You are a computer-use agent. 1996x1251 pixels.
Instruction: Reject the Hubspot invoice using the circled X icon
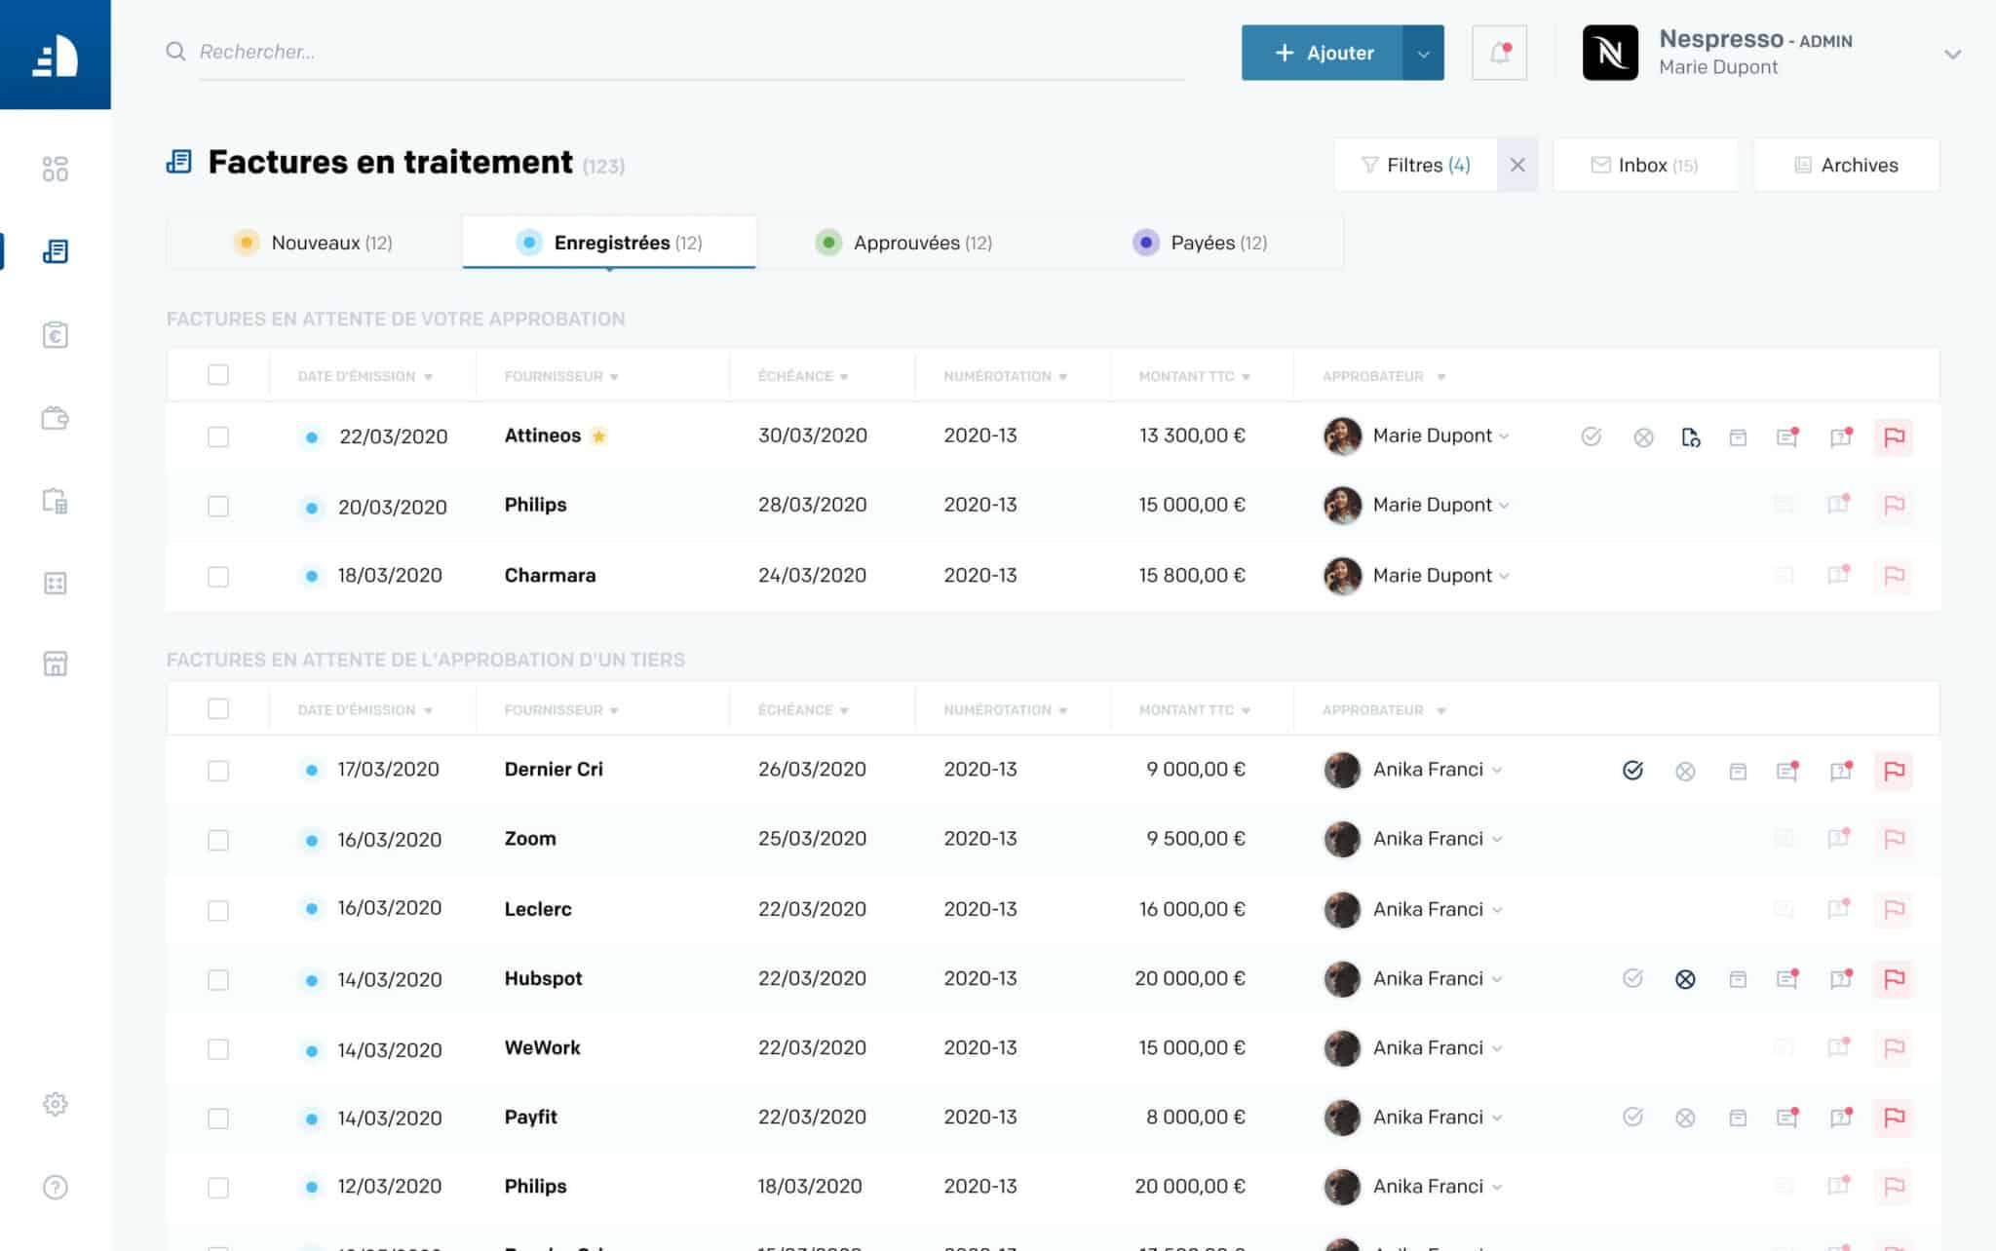[1687, 979]
